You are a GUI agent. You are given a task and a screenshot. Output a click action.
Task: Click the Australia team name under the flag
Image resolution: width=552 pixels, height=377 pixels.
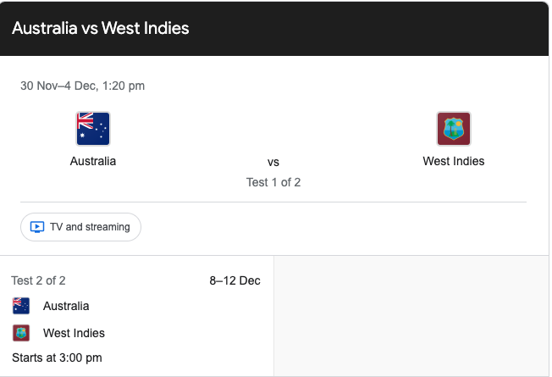click(93, 161)
